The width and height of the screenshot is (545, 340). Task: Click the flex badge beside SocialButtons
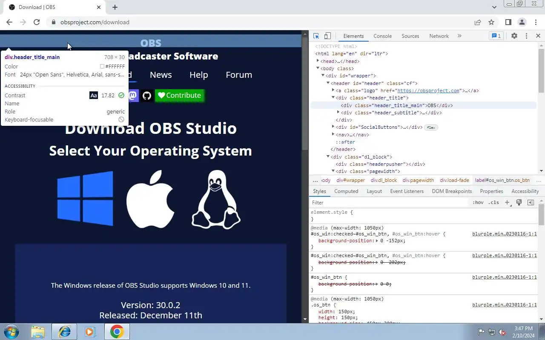click(x=431, y=127)
